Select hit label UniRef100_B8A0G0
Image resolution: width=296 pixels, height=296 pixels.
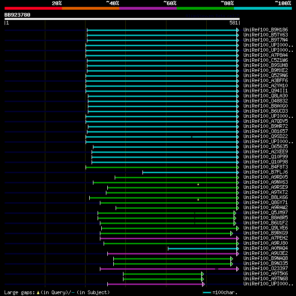click(265, 106)
